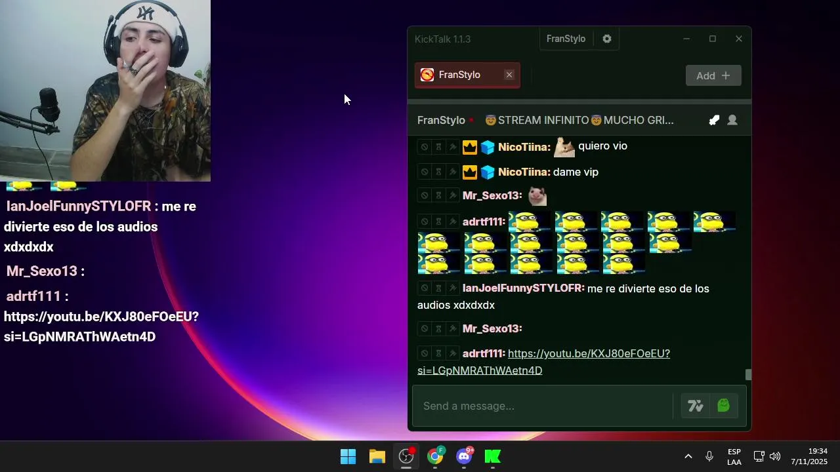Click gavel icon on NicoTiina 'quiero vio' message
The width and height of the screenshot is (840, 472).
(452, 147)
